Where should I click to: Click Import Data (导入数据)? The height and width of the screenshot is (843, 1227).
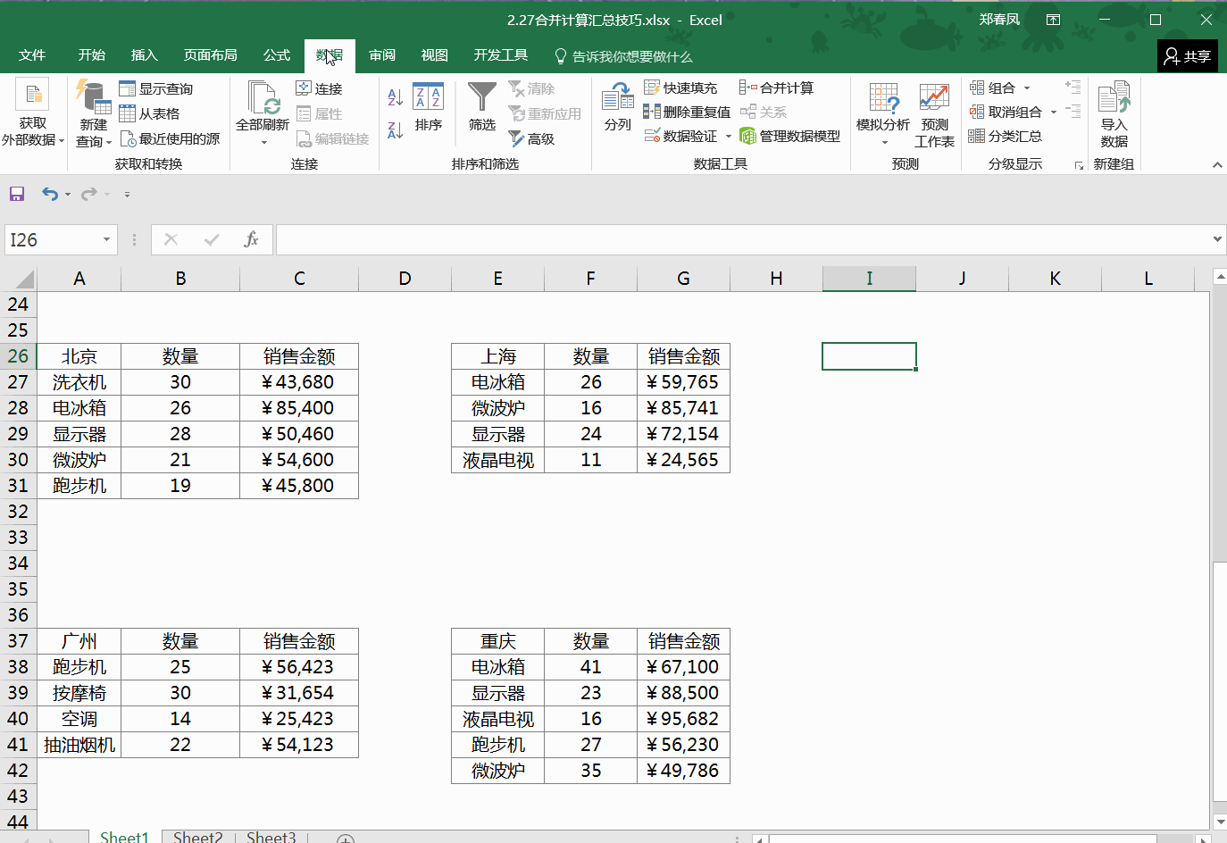click(1114, 115)
